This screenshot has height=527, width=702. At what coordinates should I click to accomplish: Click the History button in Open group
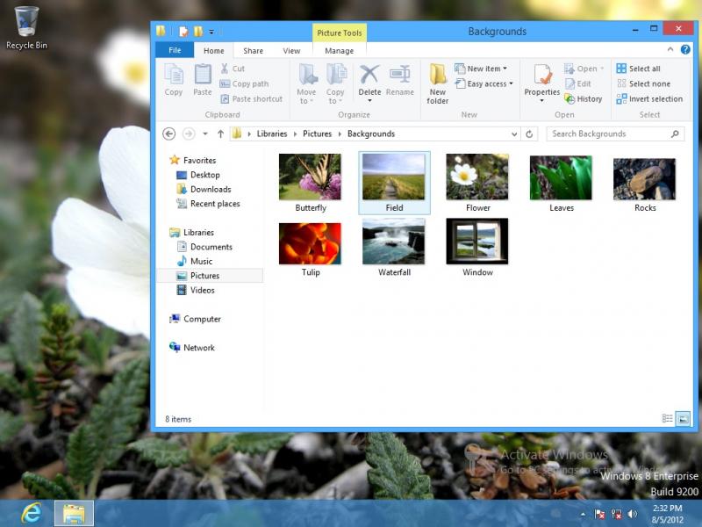tap(584, 99)
